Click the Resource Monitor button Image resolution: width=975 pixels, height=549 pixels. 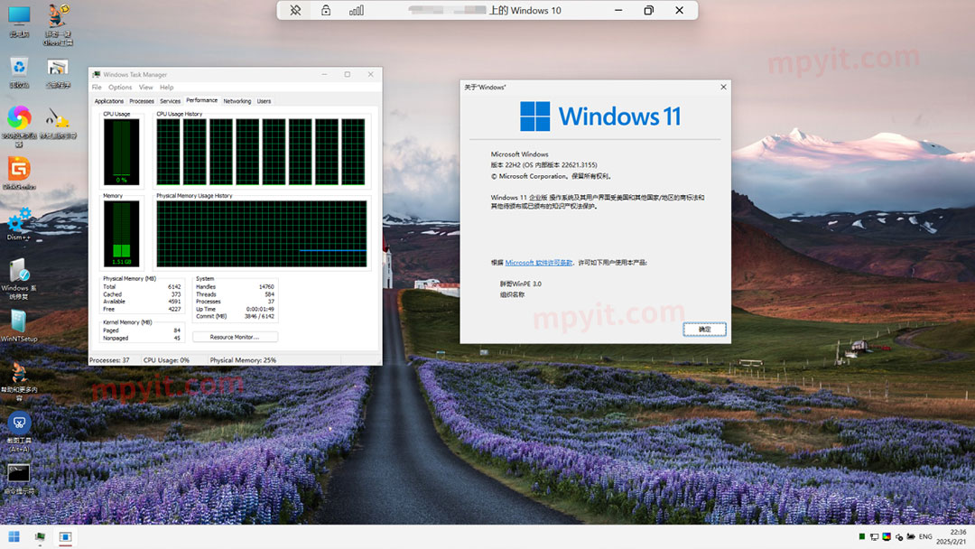pos(235,337)
